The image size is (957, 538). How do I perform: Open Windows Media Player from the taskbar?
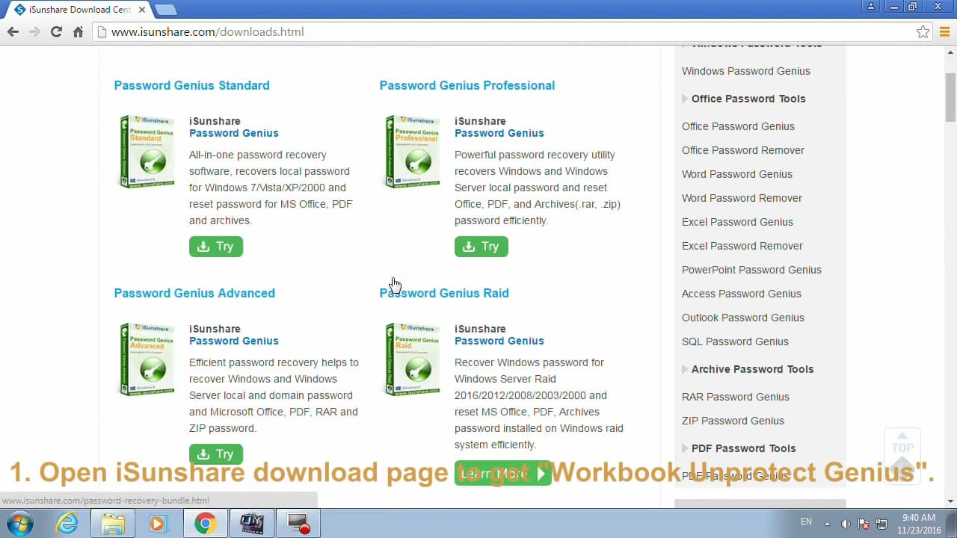coord(159,523)
